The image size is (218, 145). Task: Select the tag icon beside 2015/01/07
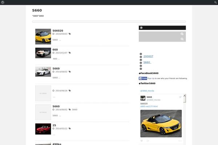(70, 53)
